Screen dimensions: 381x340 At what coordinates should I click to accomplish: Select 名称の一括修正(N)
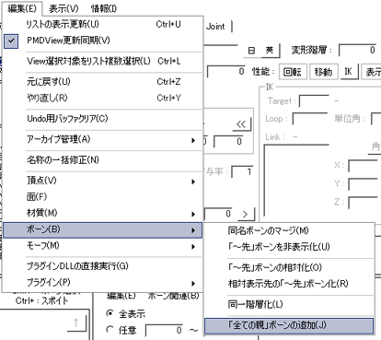[103, 160]
